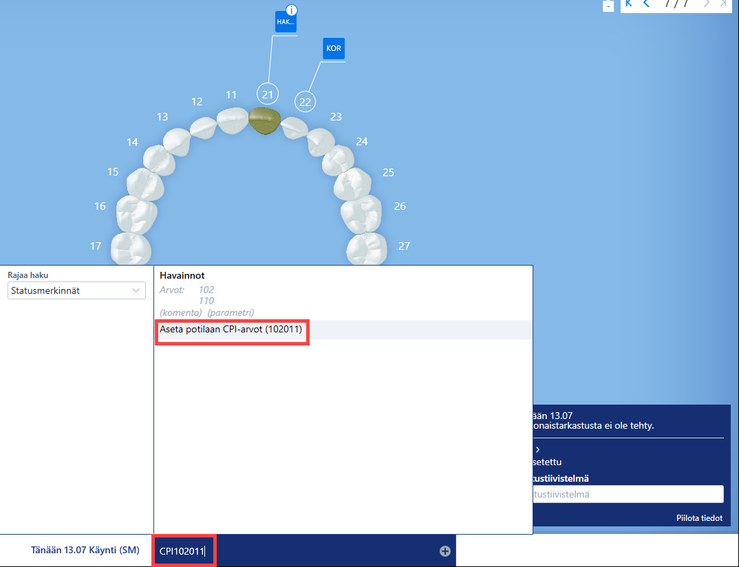
Task: Click the zoom out minus button
Action: coord(608,7)
